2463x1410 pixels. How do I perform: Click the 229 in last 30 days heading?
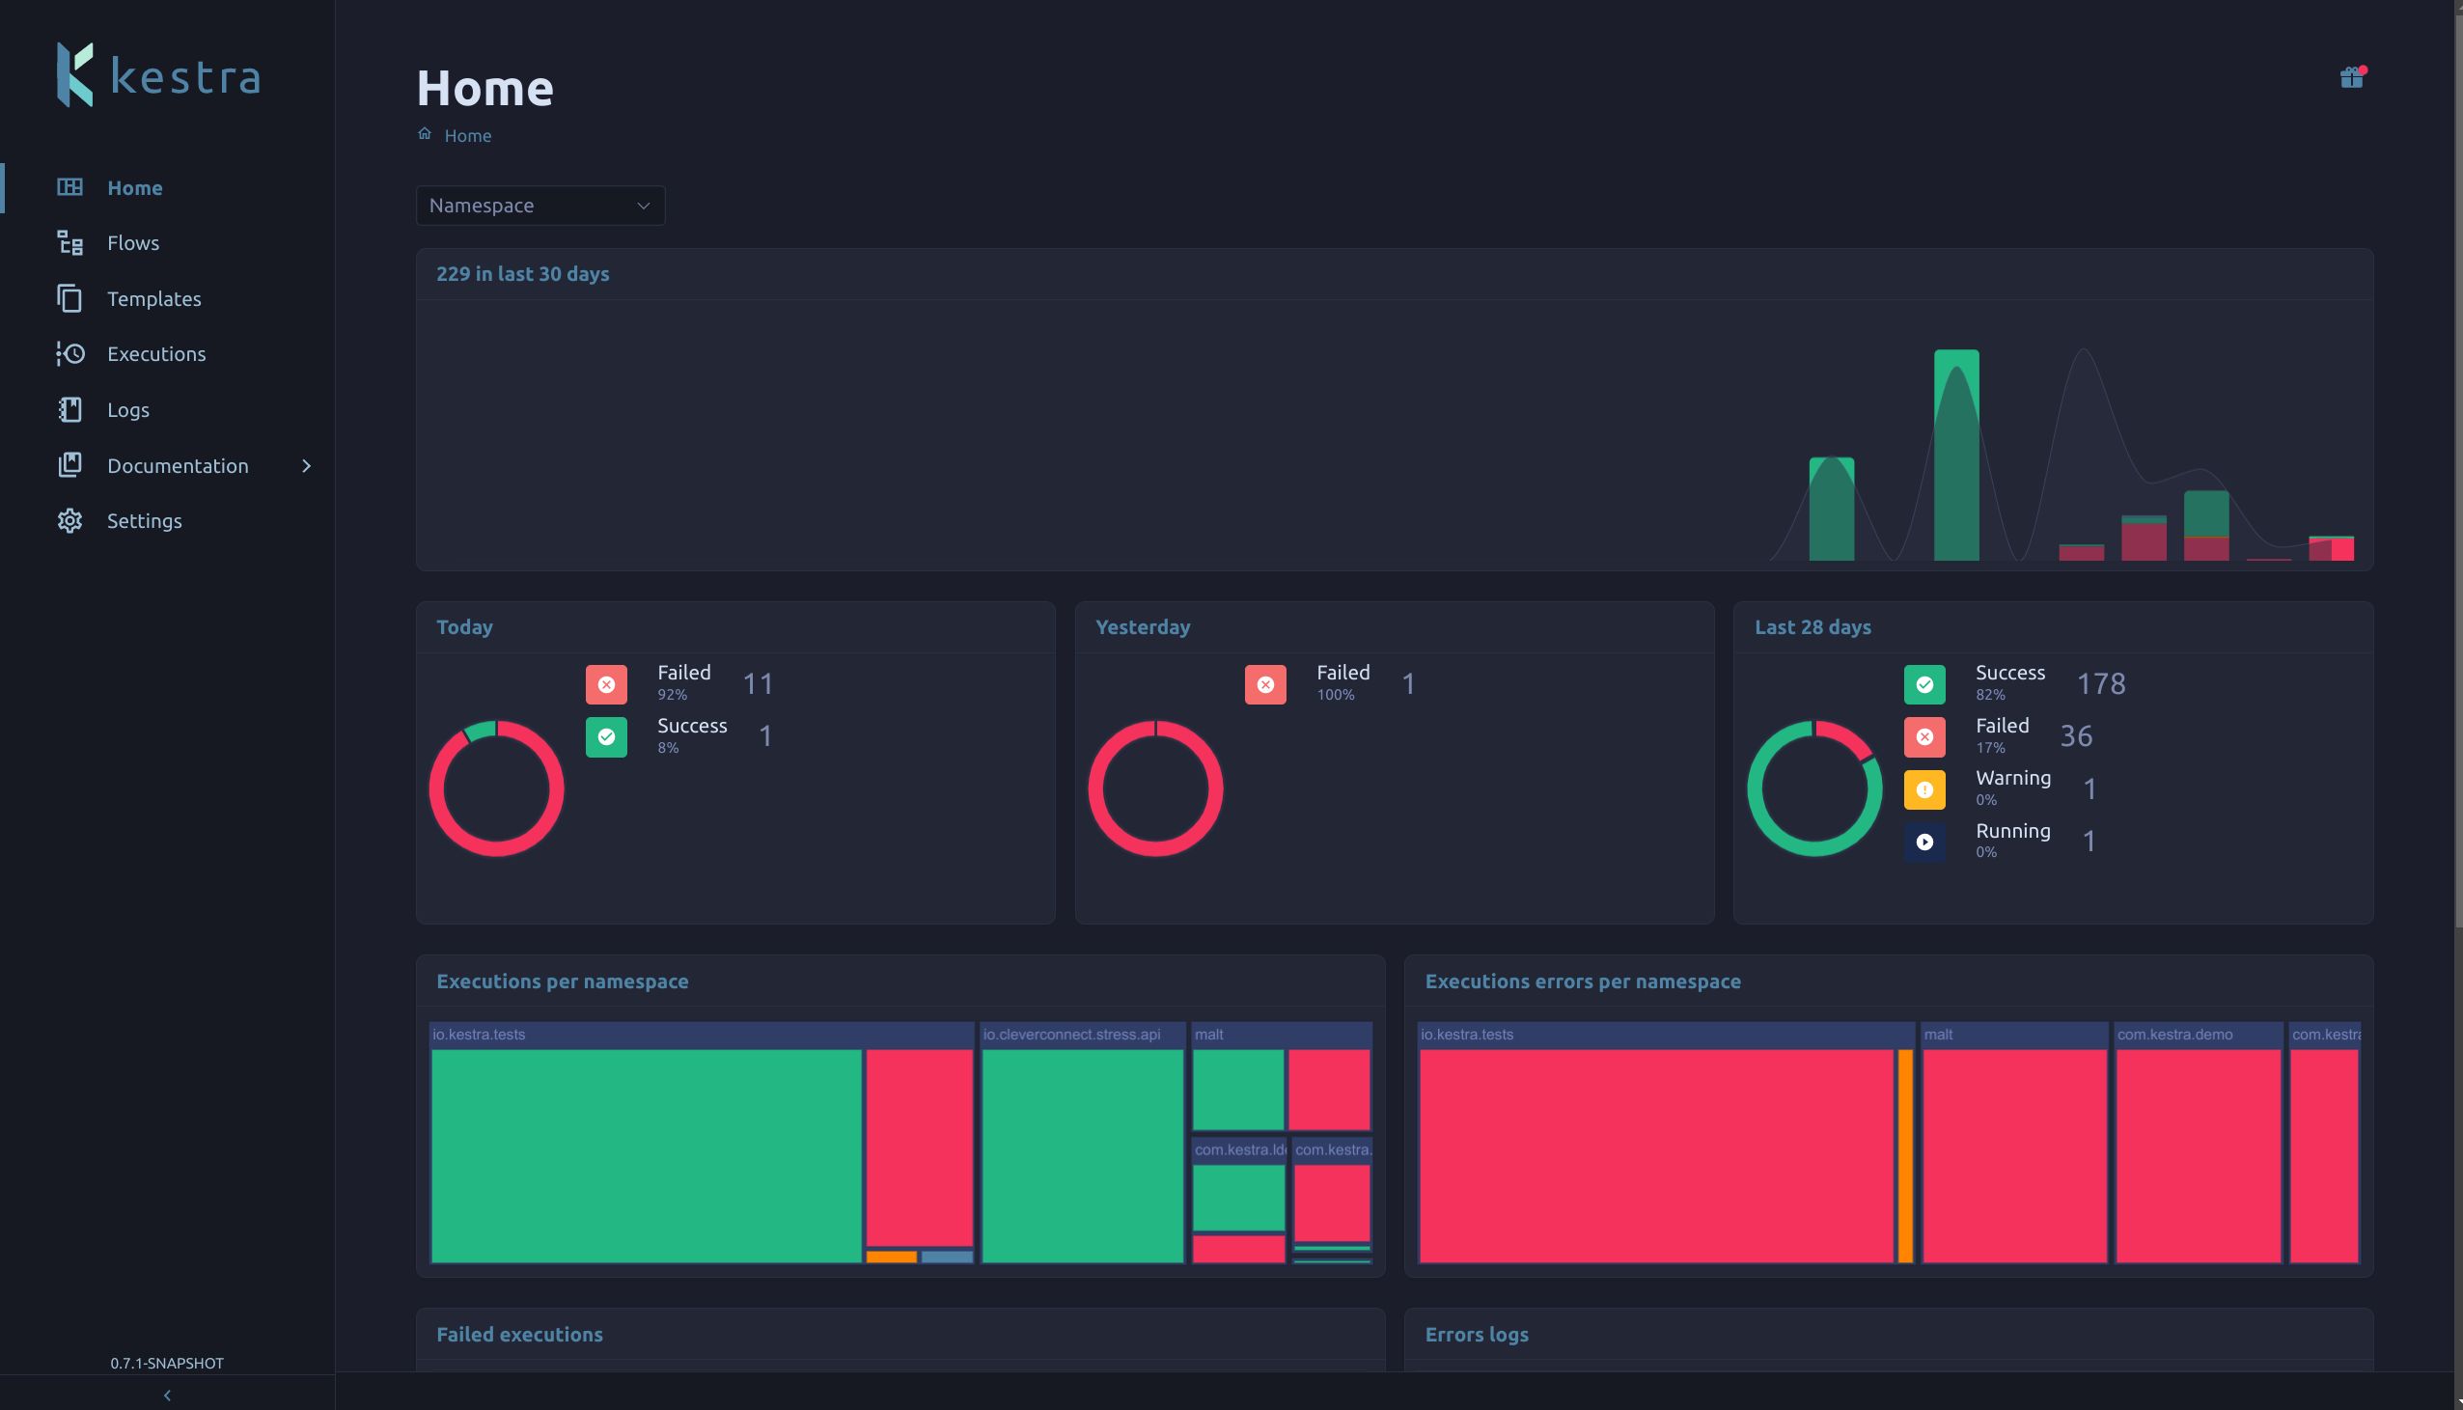522,274
